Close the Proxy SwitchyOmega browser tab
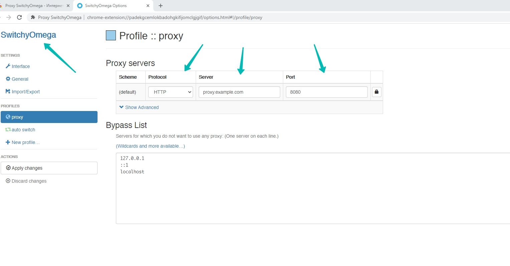Image resolution: width=510 pixels, height=266 pixels. coord(68,6)
